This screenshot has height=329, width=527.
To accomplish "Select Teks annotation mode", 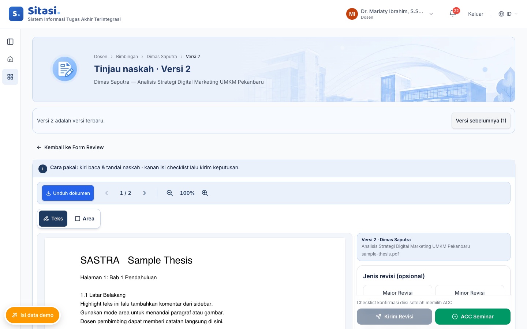I will click(x=53, y=219).
